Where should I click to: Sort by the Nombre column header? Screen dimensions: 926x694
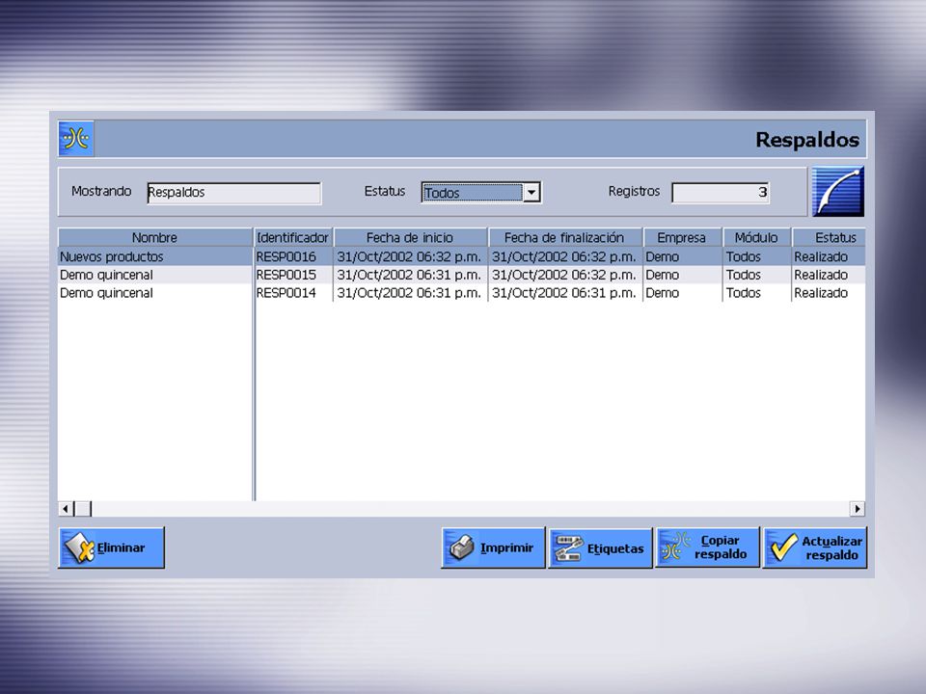(x=154, y=237)
